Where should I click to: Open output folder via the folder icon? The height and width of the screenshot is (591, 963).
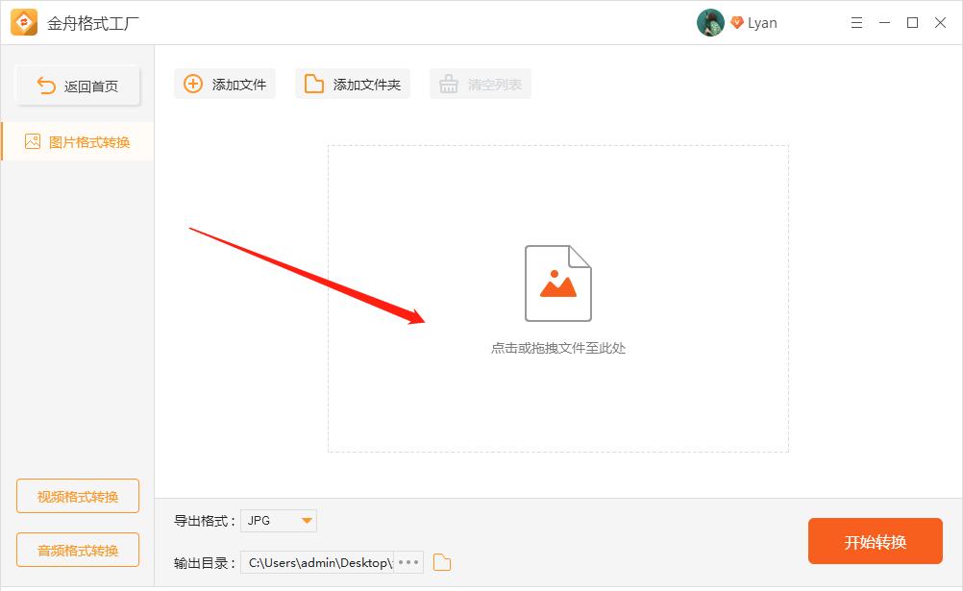[x=441, y=562]
